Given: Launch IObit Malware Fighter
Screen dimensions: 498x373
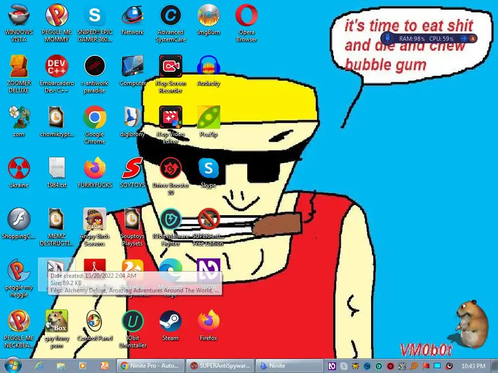Looking at the screenshot, I should tap(171, 227).
